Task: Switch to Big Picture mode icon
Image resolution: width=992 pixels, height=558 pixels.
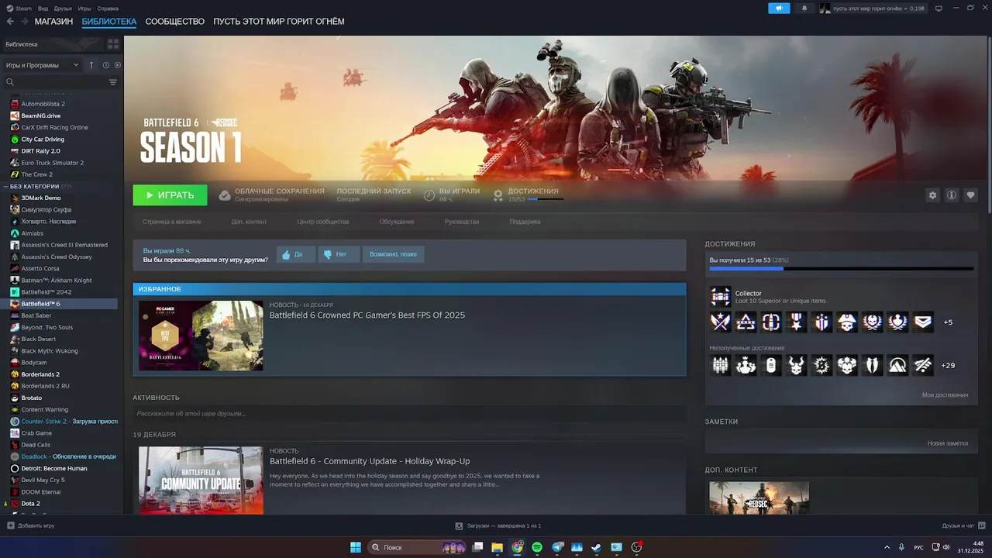Action: 939,8
